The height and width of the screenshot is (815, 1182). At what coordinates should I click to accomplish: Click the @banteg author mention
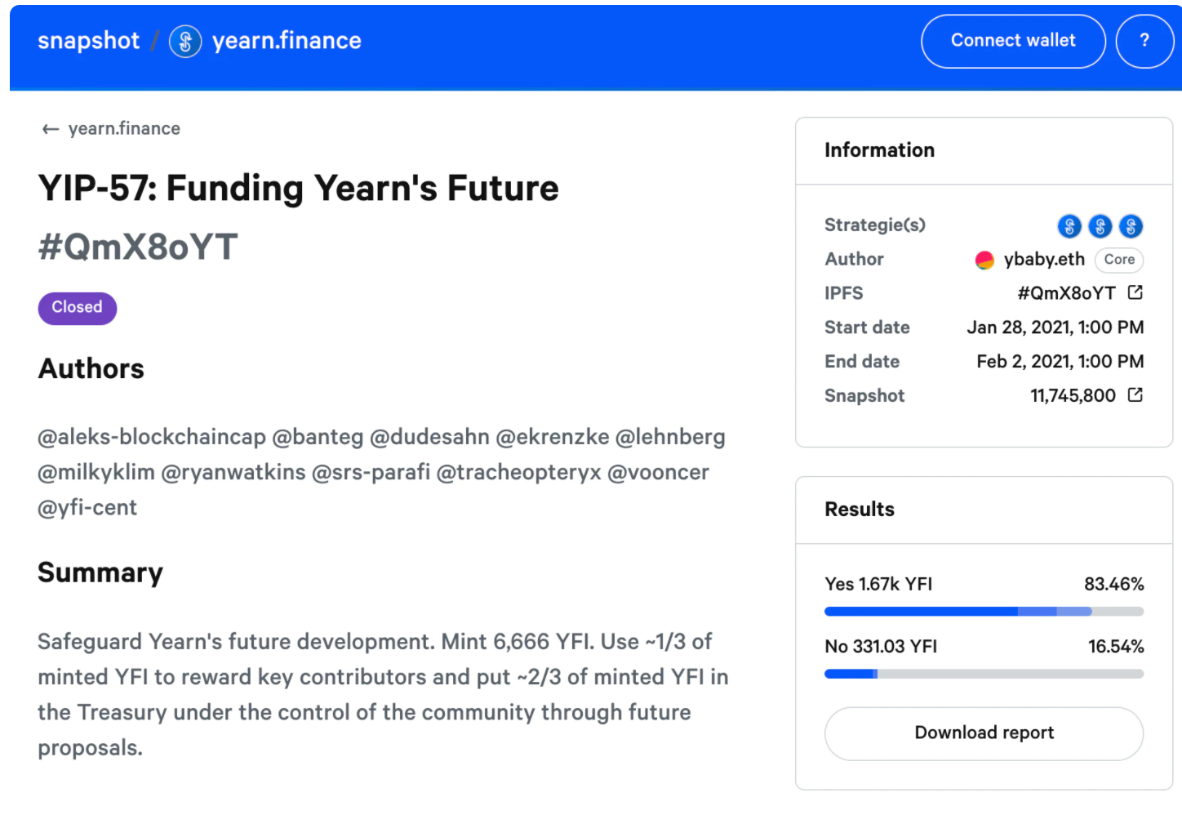[318, 437]
